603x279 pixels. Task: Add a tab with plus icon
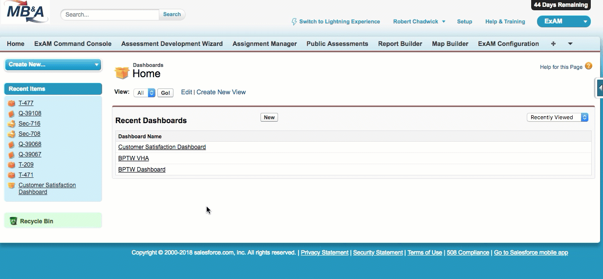pyautogui.click(x=553, y=43)
